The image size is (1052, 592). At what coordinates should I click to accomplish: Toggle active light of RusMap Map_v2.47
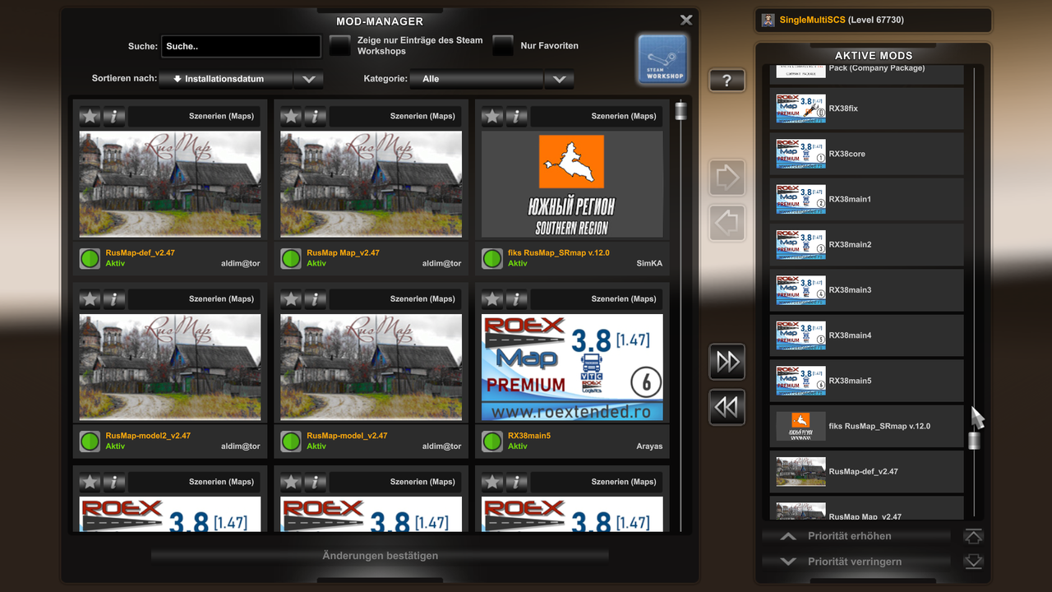[291, 259]
